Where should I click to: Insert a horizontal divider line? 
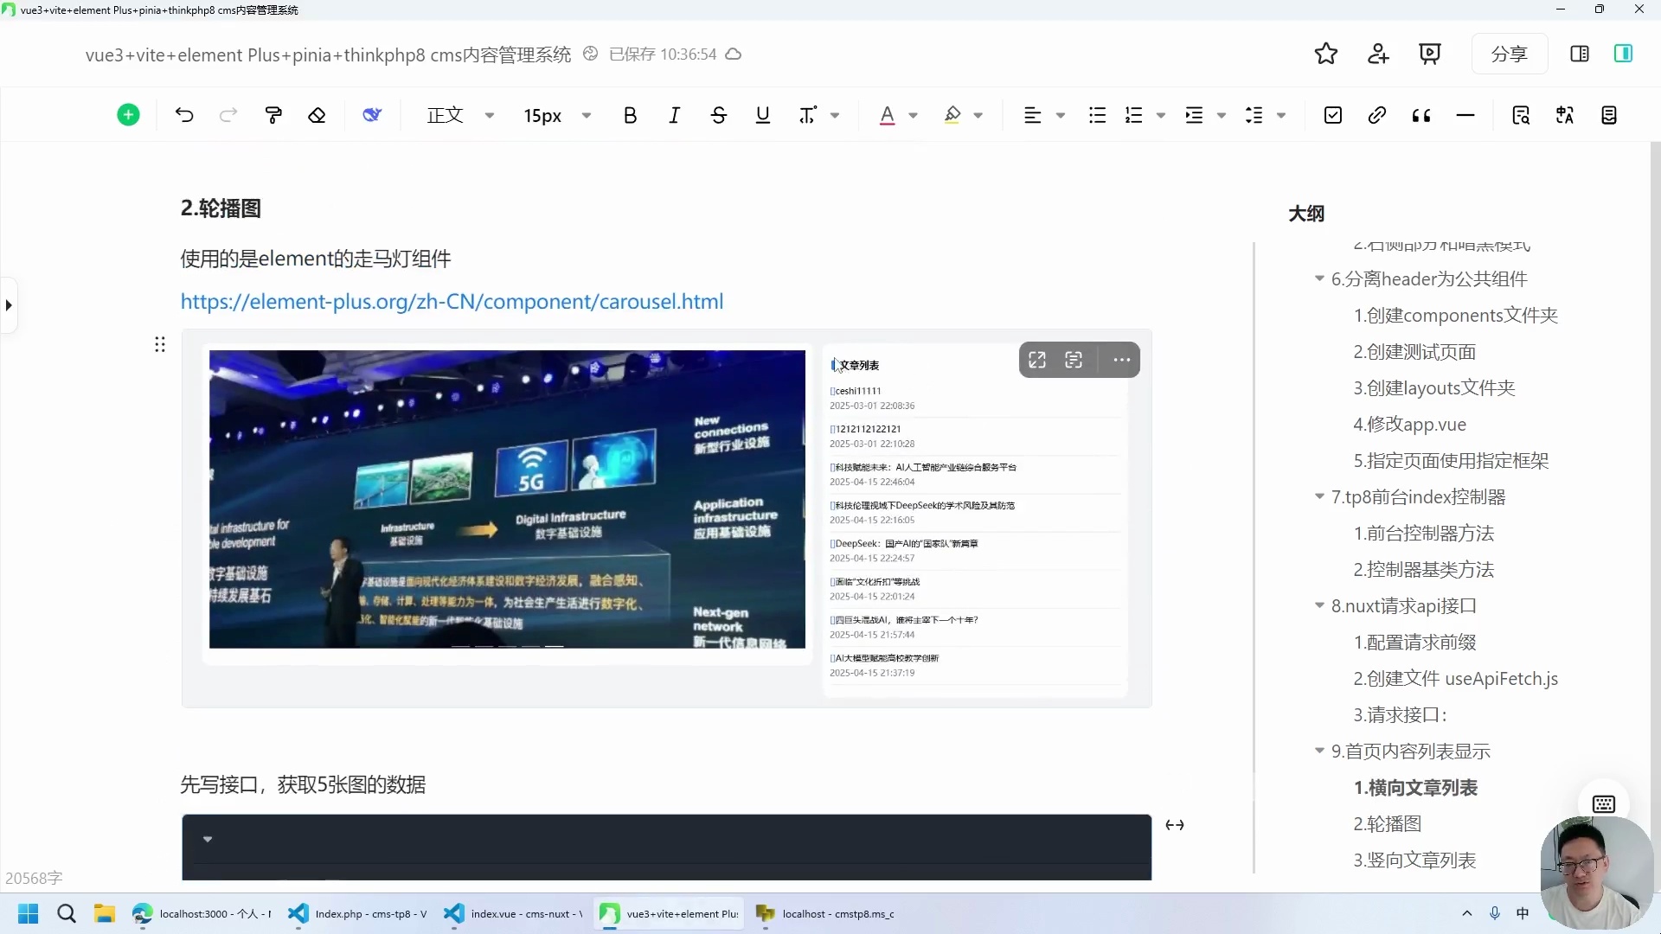tap(1465, 115)
